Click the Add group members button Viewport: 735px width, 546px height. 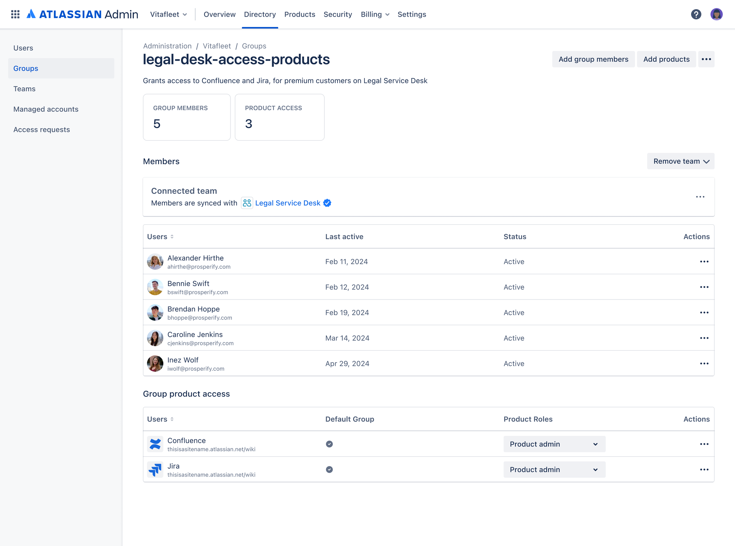(x=593, y=59)
